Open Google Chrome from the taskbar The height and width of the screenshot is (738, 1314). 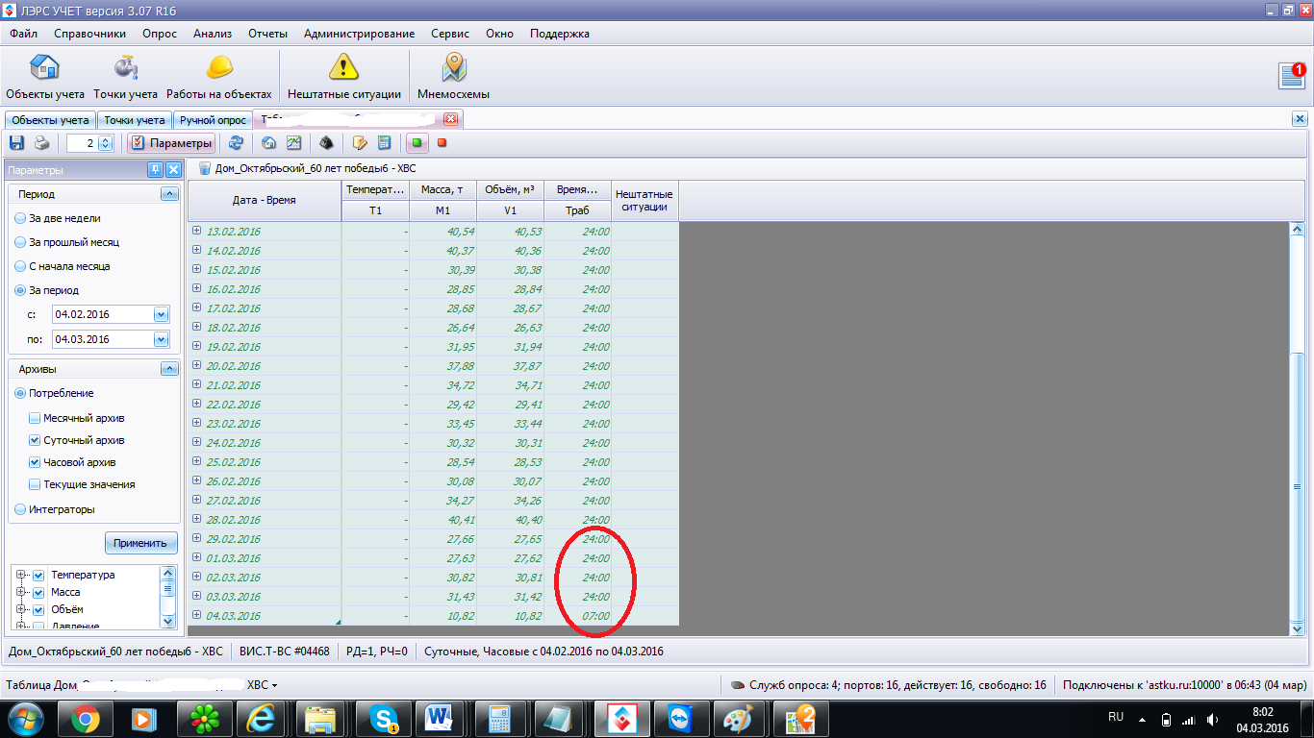pos(85,719)
